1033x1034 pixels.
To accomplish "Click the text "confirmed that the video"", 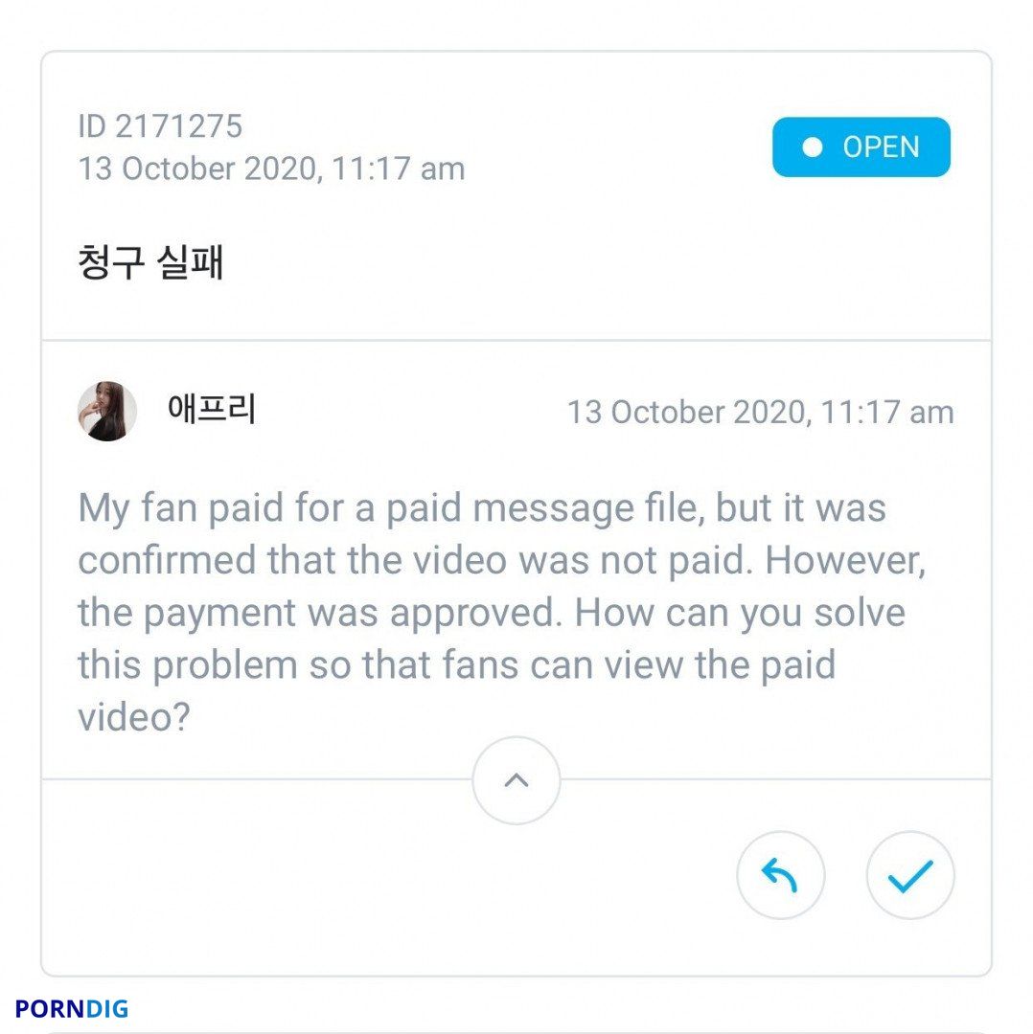I will [x=292, y=560].
